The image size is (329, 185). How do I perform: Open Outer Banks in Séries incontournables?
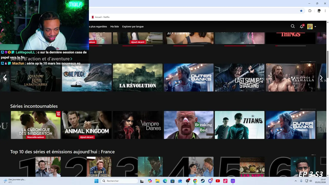[291, 125]
